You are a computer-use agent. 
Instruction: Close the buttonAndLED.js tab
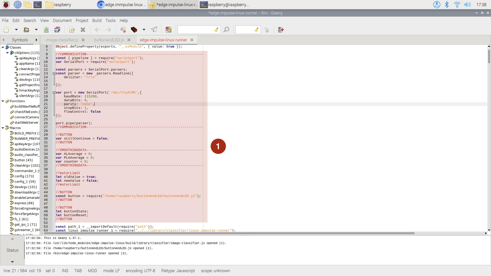(129, 40)
